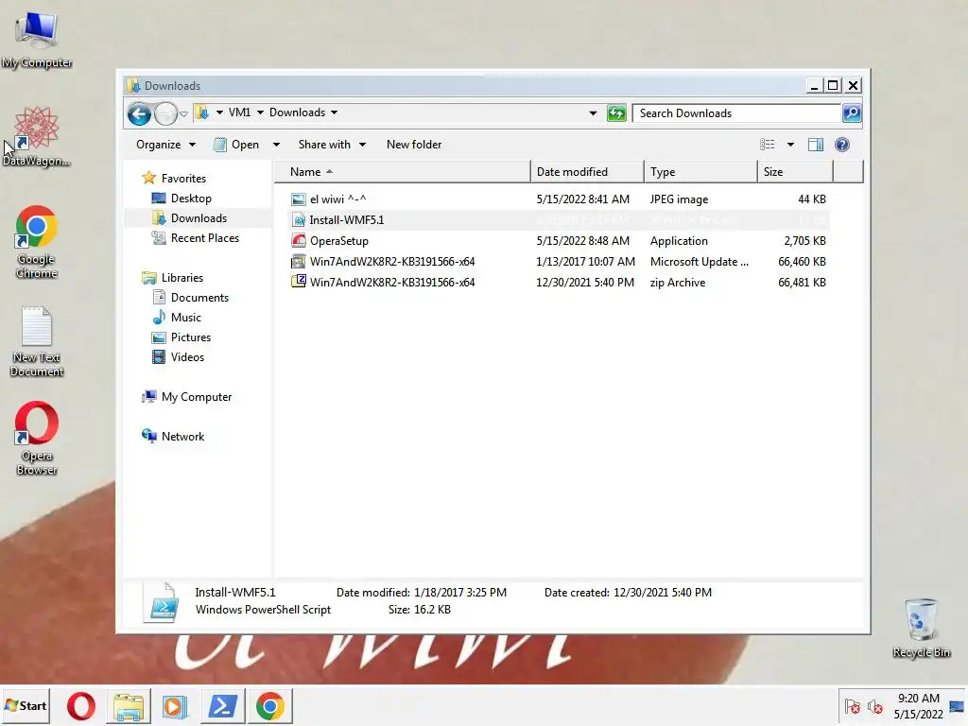The height and width of the screenshot is (726, 968).
Task: Open the DataWagon desktop shortcut
Action: pyautogui.click(x=37, y=136)
